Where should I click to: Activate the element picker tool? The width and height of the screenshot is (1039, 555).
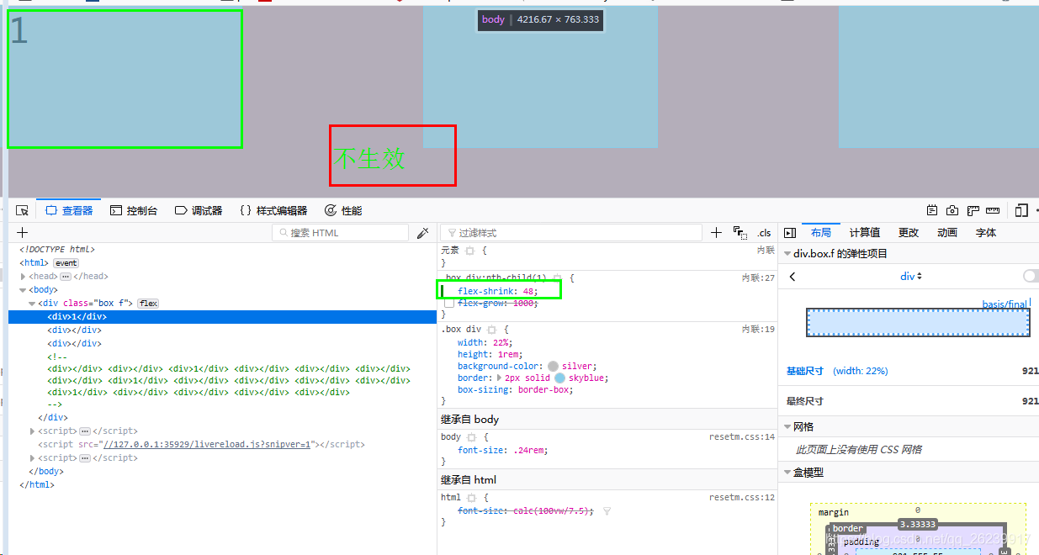point(23,211)
